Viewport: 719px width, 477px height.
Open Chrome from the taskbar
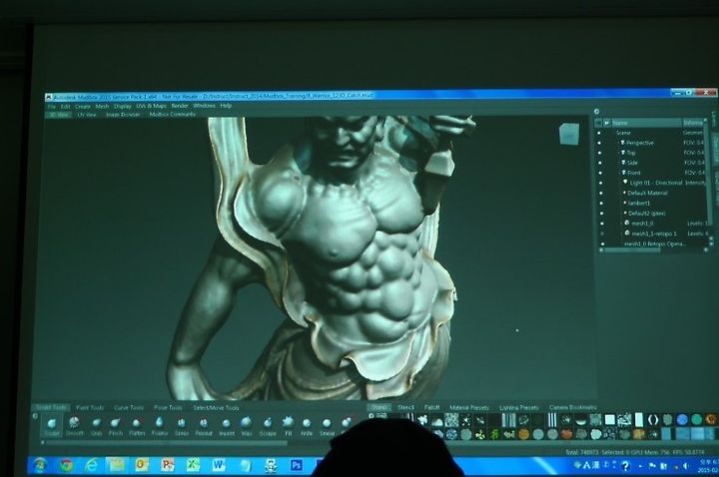coord(67,466)
